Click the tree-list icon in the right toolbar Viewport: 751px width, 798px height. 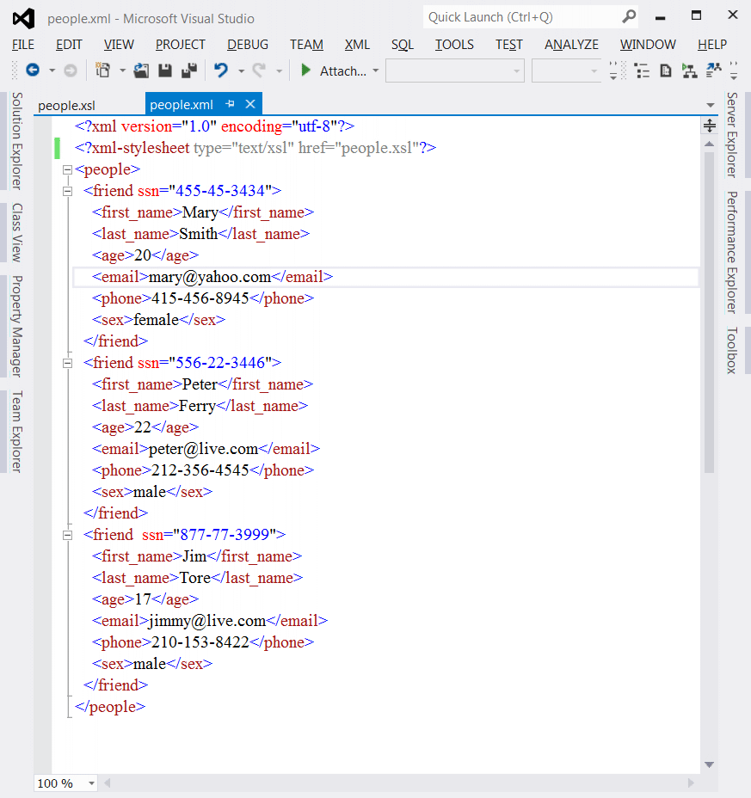point(642,71)
